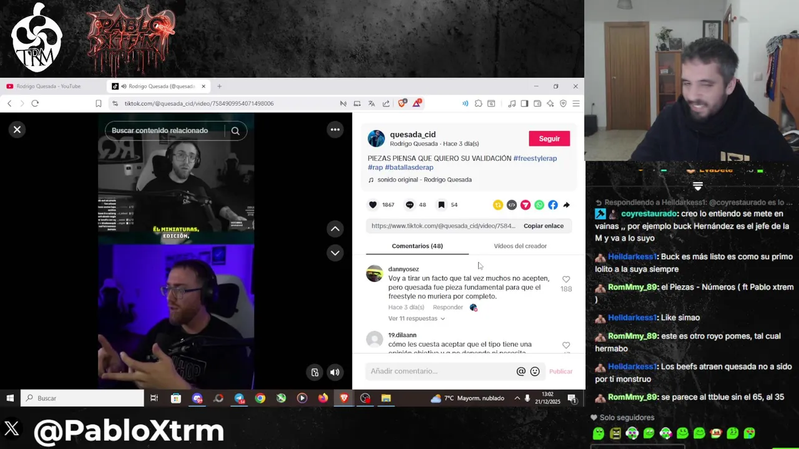The image size is (799, 449).
Task: Open the 19.dilaann username
Action: pos(402,336)
